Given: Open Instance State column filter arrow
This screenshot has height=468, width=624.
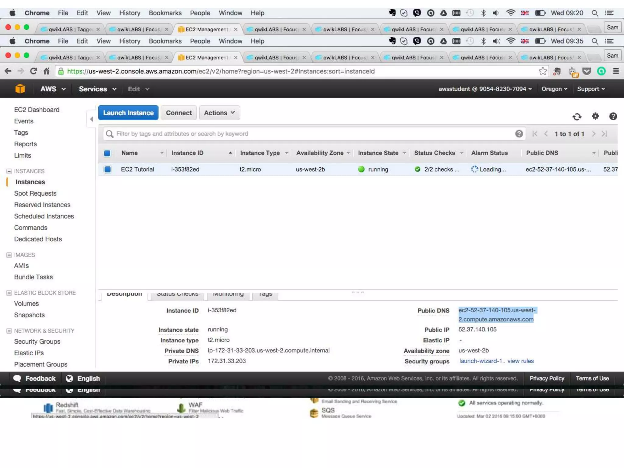Looking at the screenshot, I should point(404,153).
